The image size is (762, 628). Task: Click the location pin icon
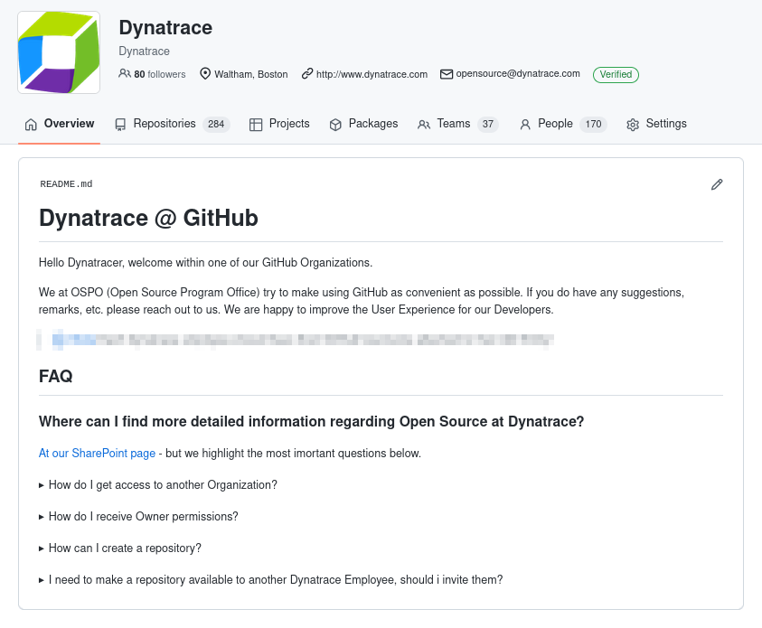(x=205, y=74)
